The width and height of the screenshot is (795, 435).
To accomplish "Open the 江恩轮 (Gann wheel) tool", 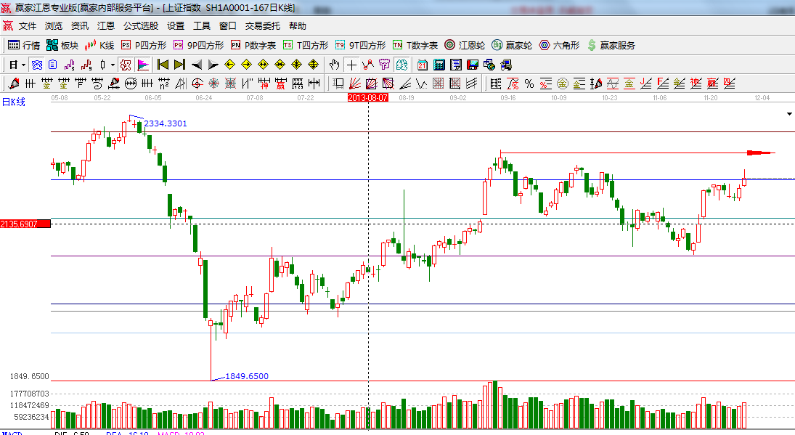I will (x=465, y=45).
